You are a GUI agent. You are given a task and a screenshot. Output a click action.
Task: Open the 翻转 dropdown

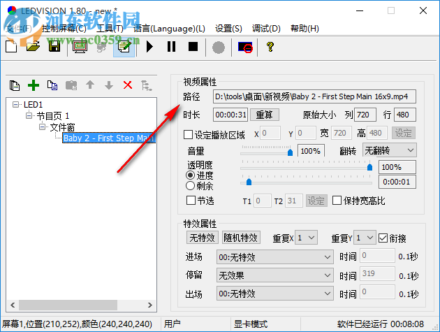(x=390, y=150)
